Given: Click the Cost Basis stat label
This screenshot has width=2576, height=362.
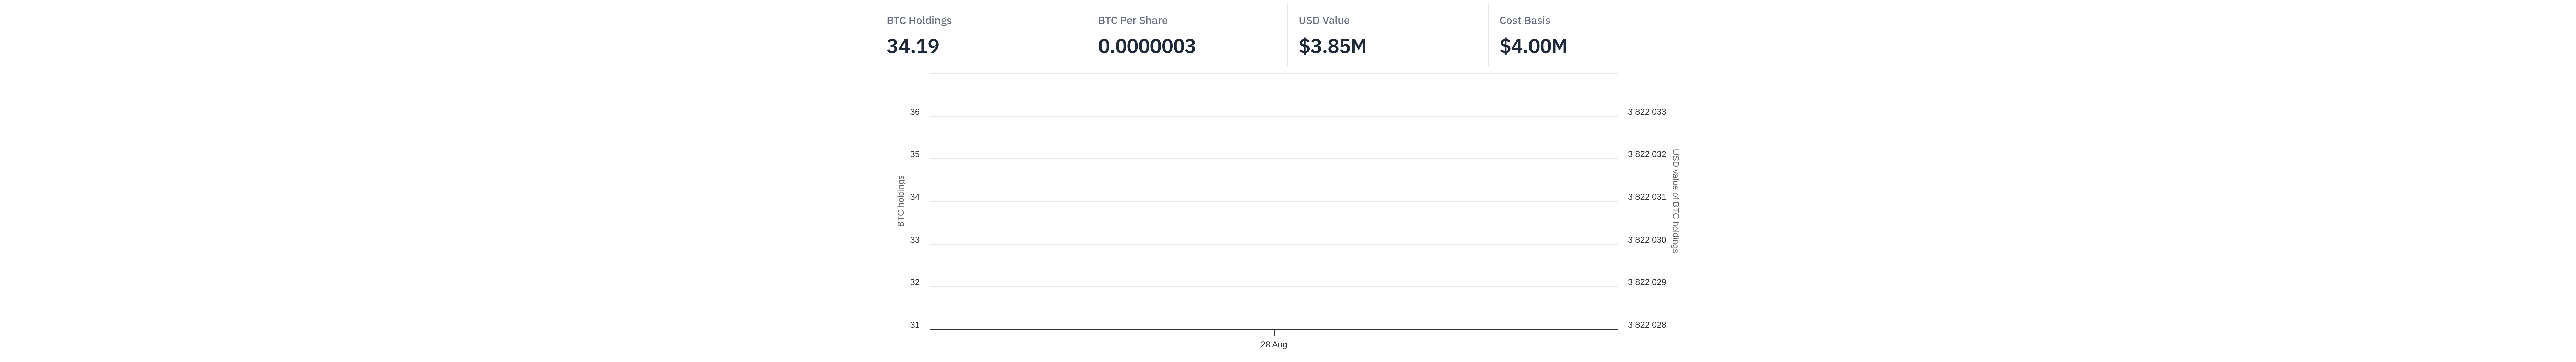Looking at the screenshot, I should click(x=1524, y=20).
